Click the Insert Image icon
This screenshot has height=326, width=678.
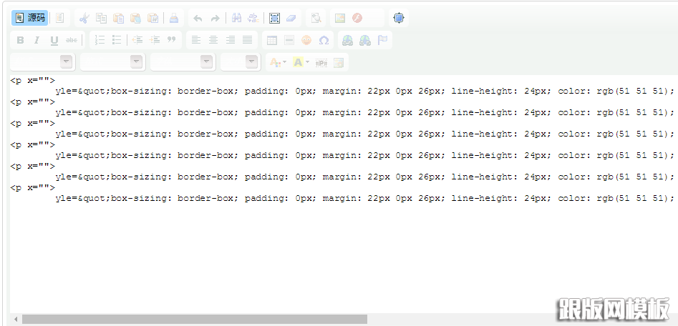(x=340, y=18)
